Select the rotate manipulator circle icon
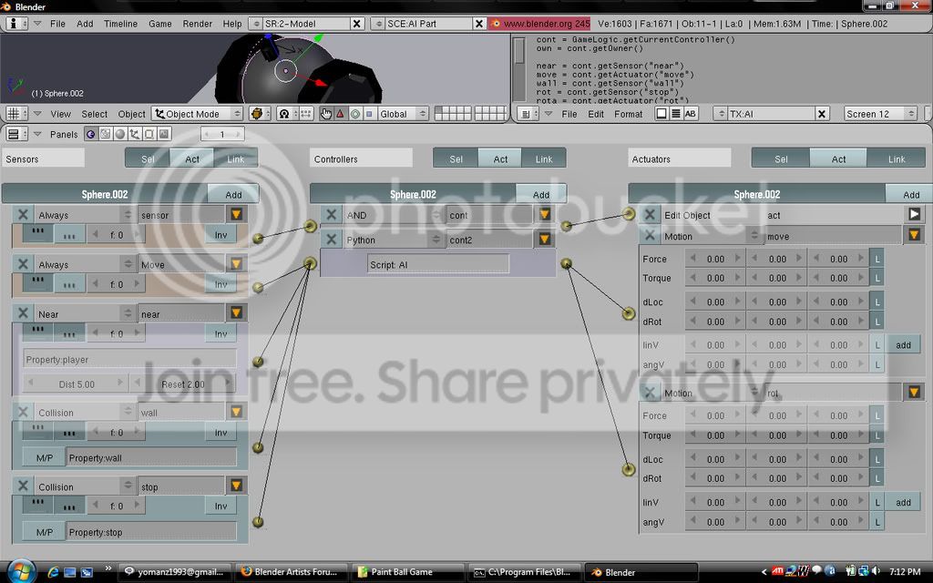This screenshot has width=933, height=583. coord(355,114)
